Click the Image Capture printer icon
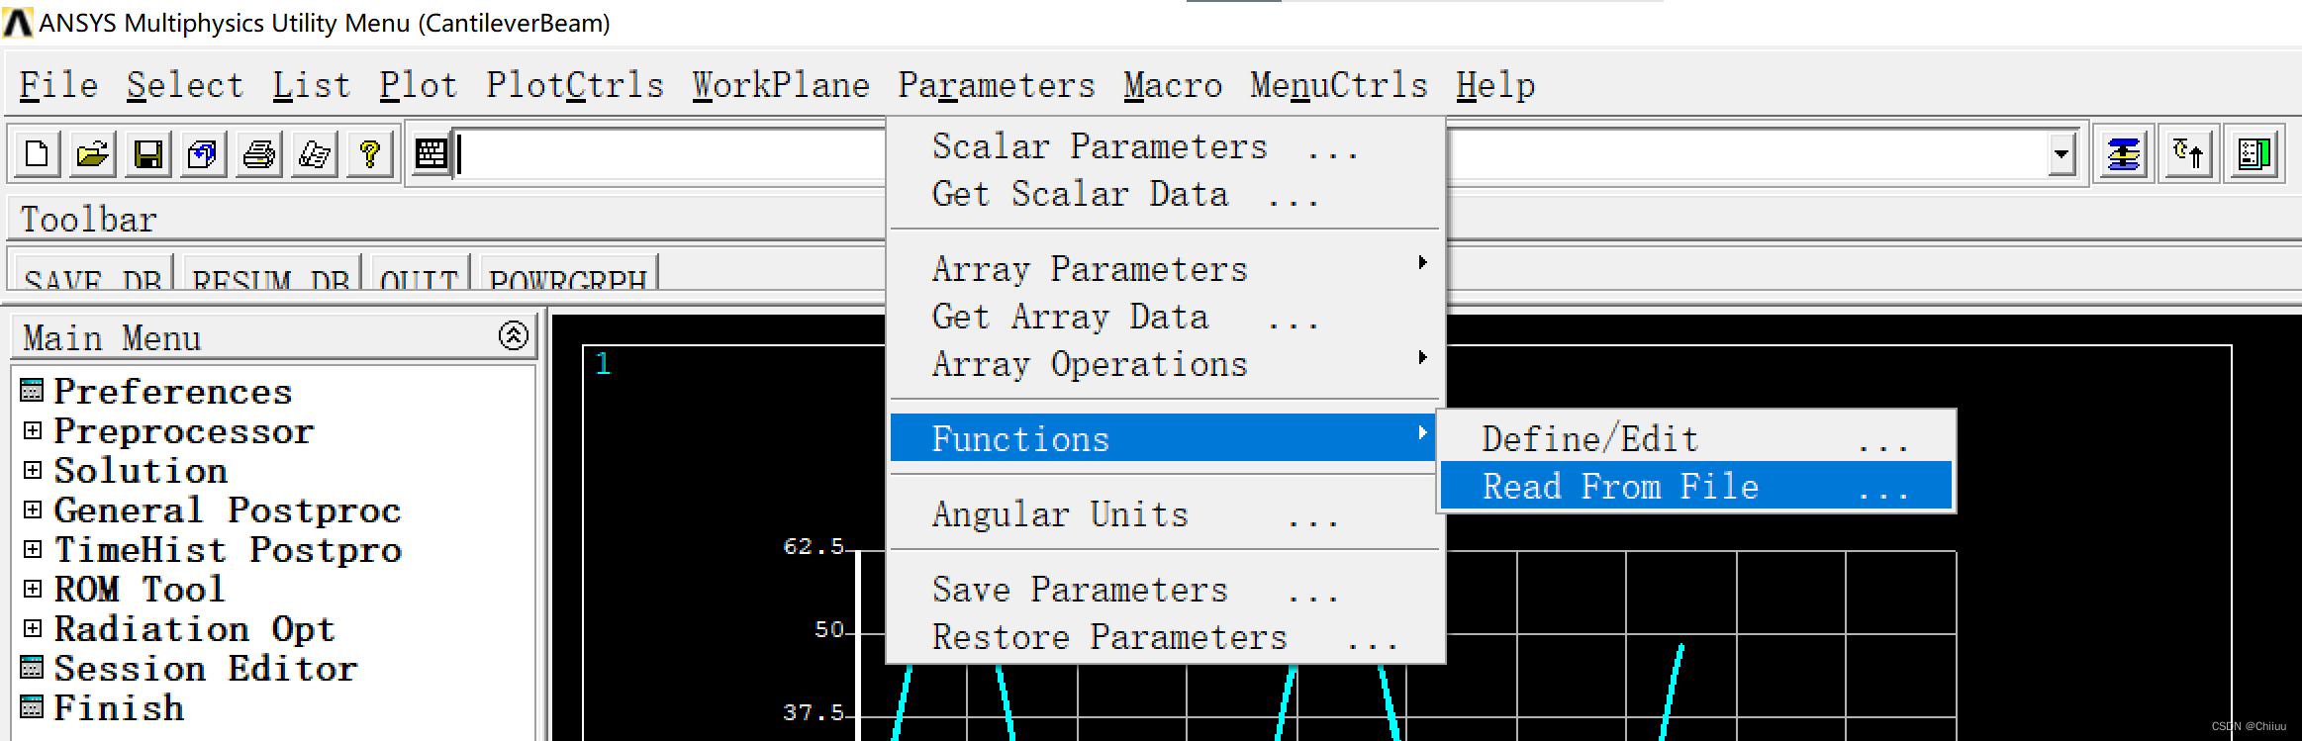The height and width of the screenshot is (741, 2302). [x=258, y=153]
